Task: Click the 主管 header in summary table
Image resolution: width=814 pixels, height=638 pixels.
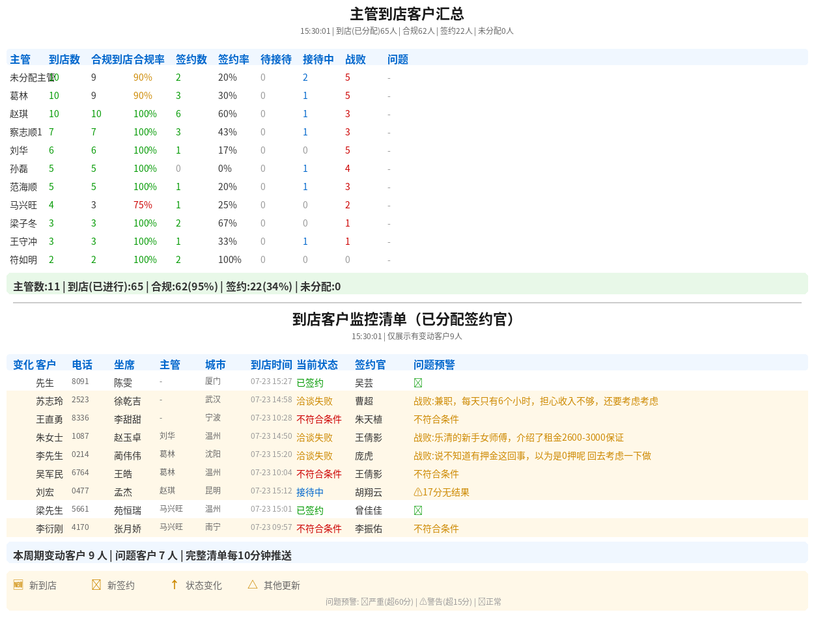Action: [x=20, y=59]
